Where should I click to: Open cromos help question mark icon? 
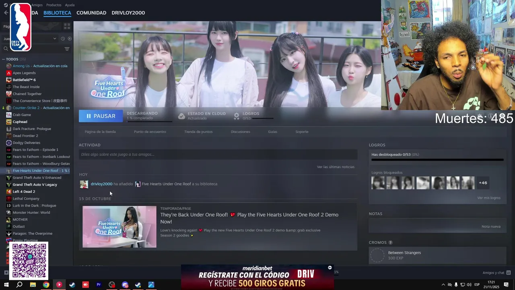click(390, 242)
